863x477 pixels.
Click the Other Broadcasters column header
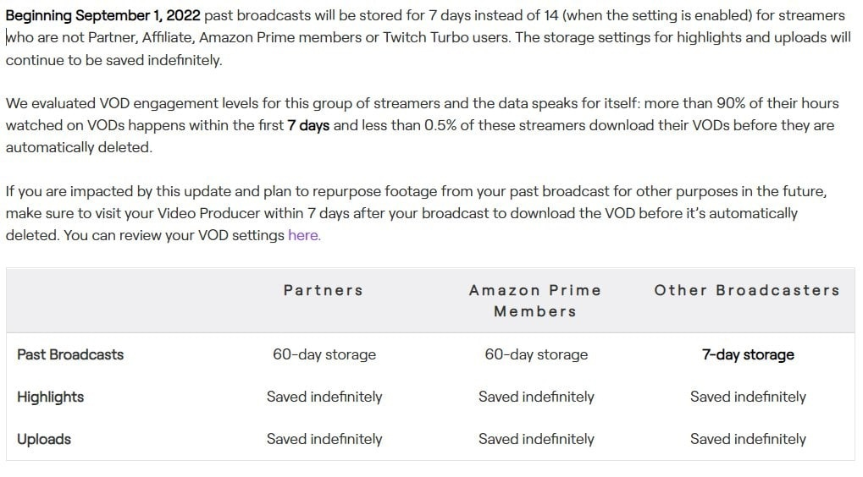point(747,290)
